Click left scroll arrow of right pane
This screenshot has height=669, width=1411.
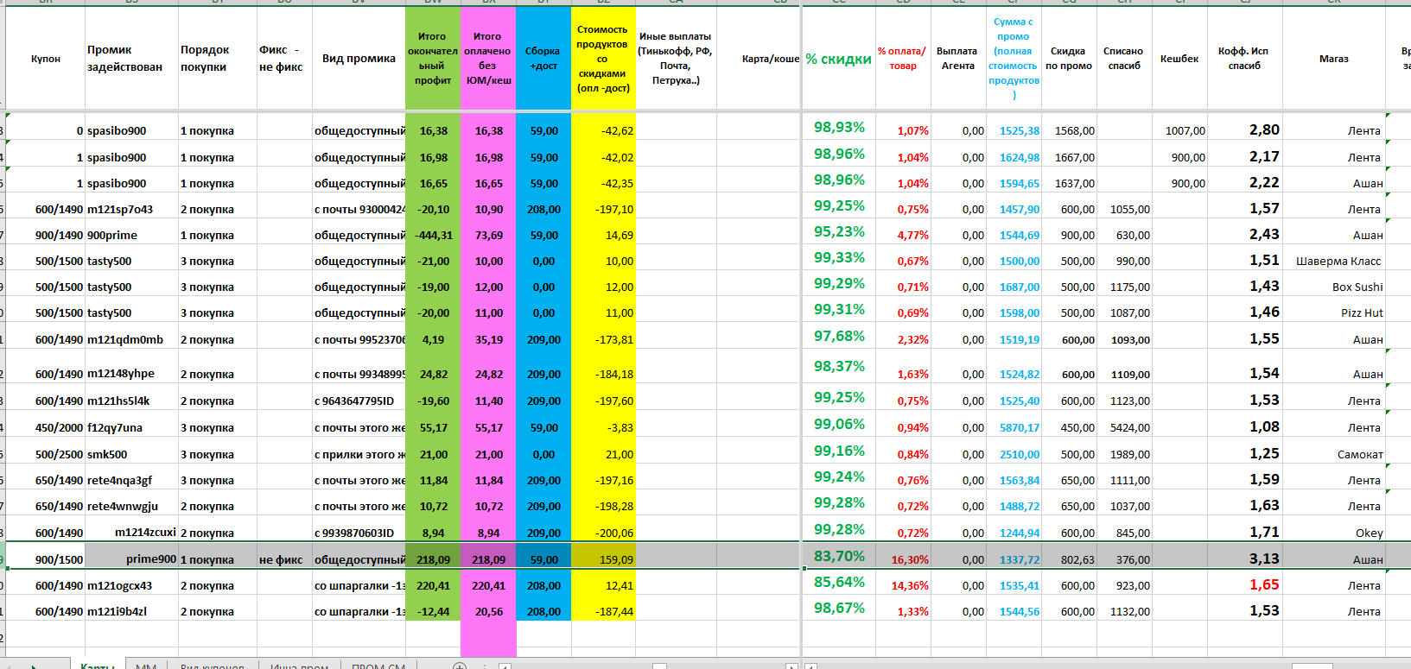click(x=810, y=666)
